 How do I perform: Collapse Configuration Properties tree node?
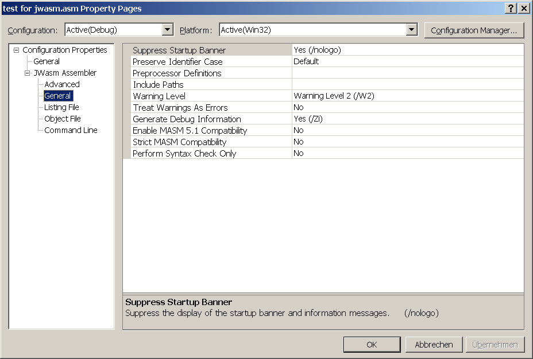coord(16,50)
